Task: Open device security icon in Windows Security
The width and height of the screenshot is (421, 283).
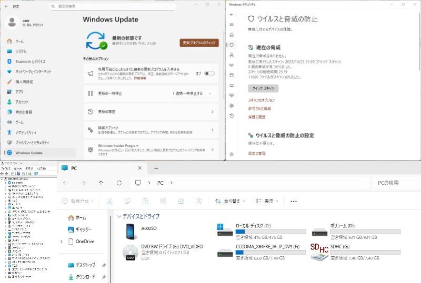Action: (232, 86)
